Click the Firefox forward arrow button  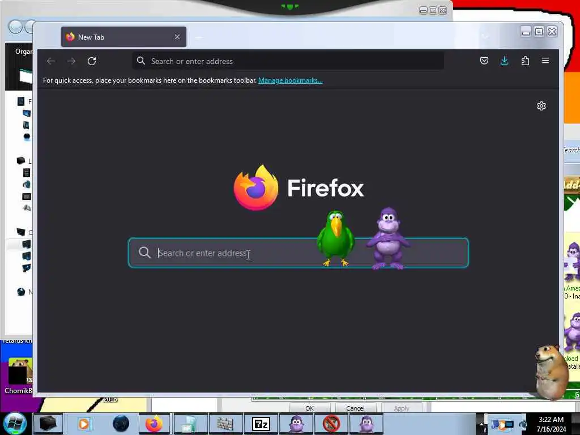click(71, 61)
